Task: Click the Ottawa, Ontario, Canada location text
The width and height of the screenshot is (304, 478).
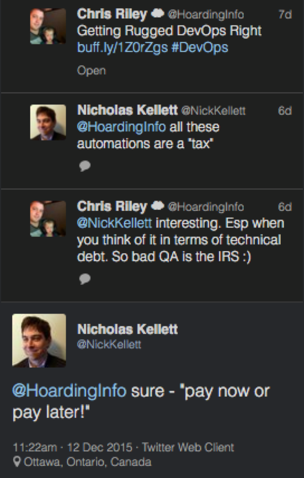Action: click(x=88, y=461)
